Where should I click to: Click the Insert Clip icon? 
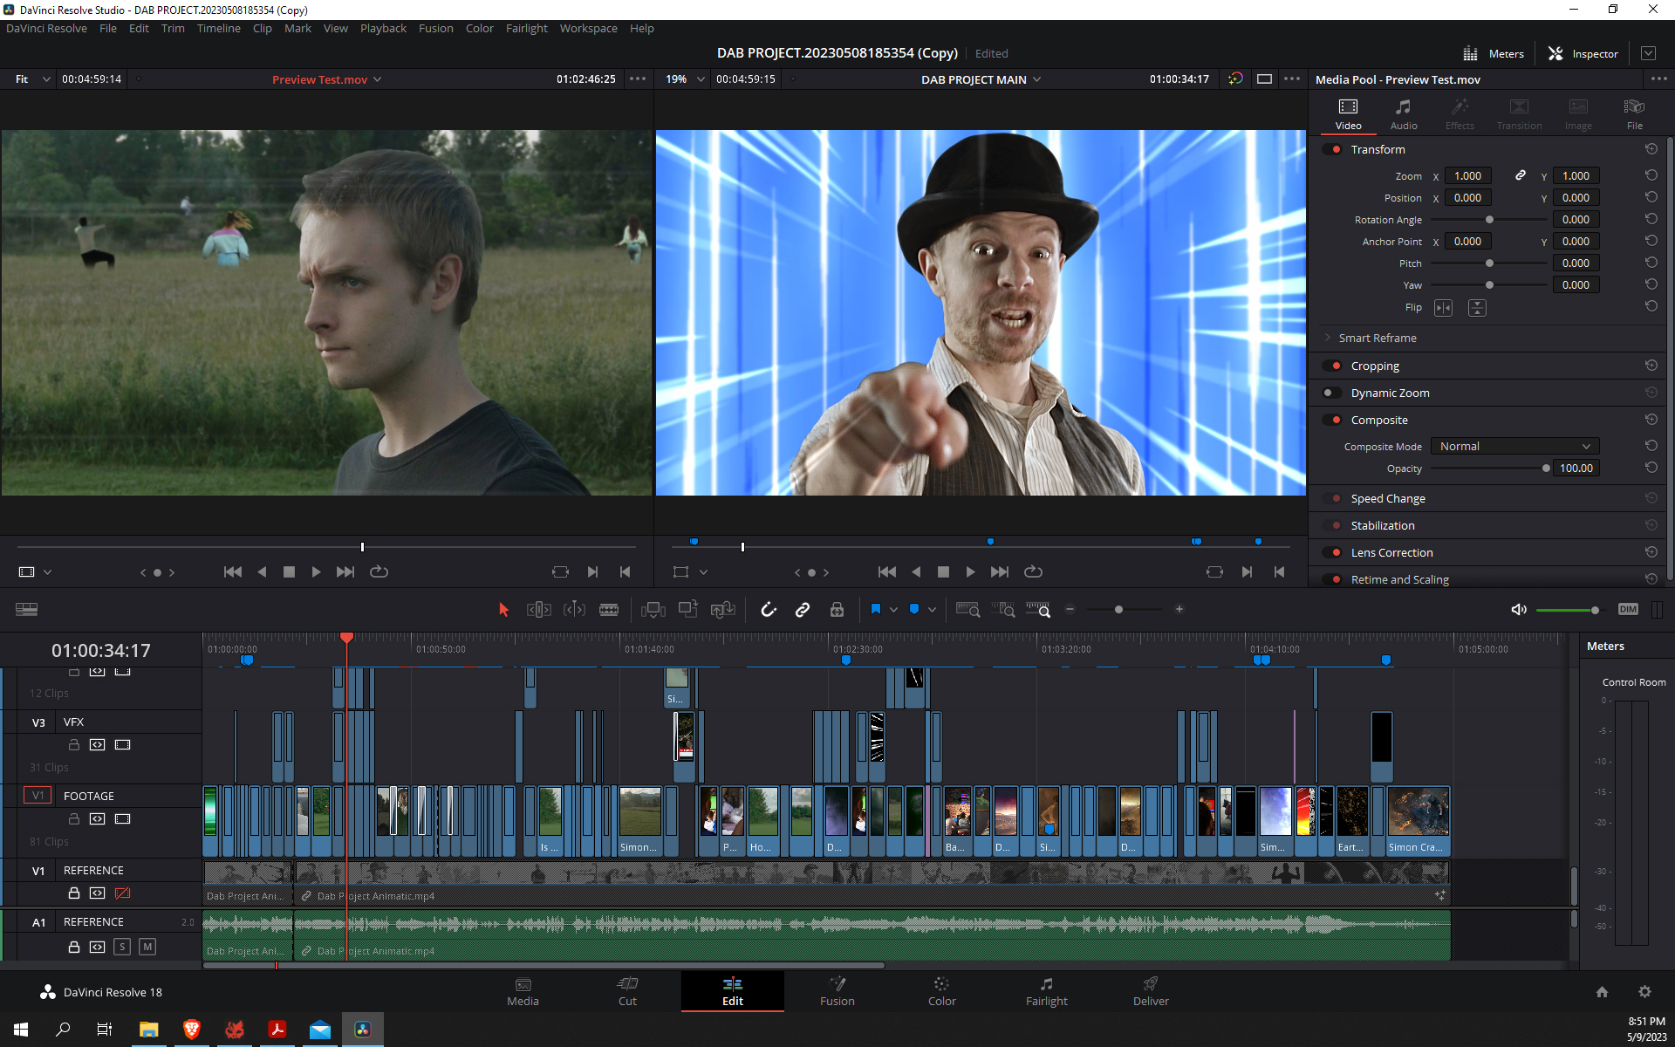click(653, 610)
